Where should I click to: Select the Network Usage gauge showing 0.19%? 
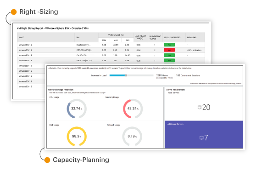pos(132,136)
